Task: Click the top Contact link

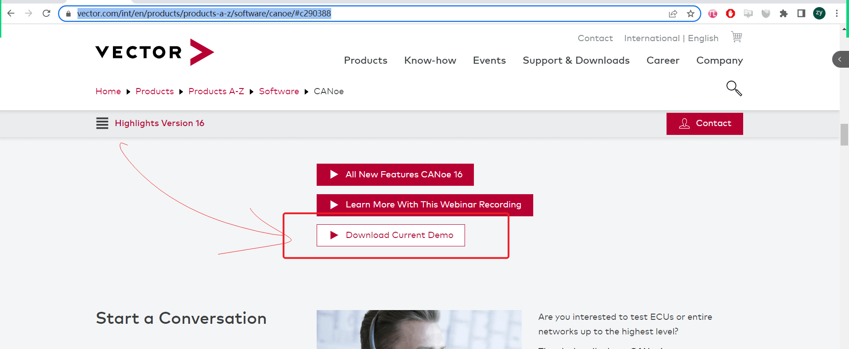Action: click(x=595, y=38)
